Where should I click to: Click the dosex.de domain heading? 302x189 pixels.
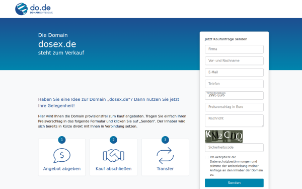57,44
